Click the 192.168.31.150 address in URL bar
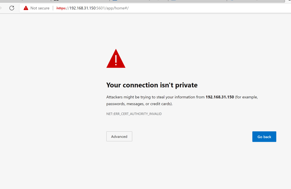Image resolution: width=291 pixels, height=189 pixels. 82,8
